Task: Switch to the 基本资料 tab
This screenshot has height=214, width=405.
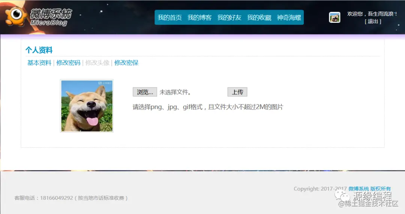Action: click(x=39, y=62)
